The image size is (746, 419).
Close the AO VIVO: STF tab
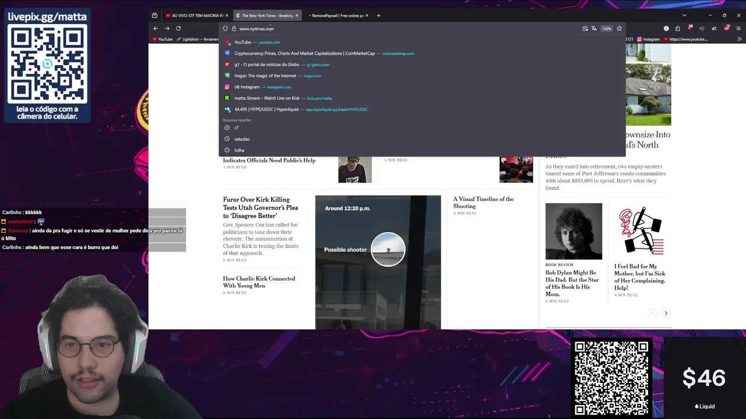tap(227, 16)
